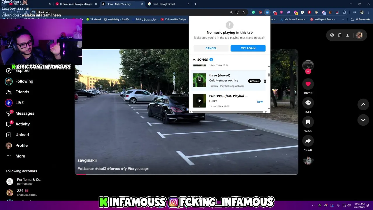Open the No Deposit Bonus bookmark
This screenshot has height=210, width=373.
point(323,20)
